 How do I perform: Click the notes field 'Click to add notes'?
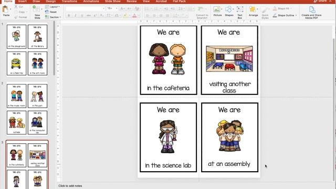[70, 186]
